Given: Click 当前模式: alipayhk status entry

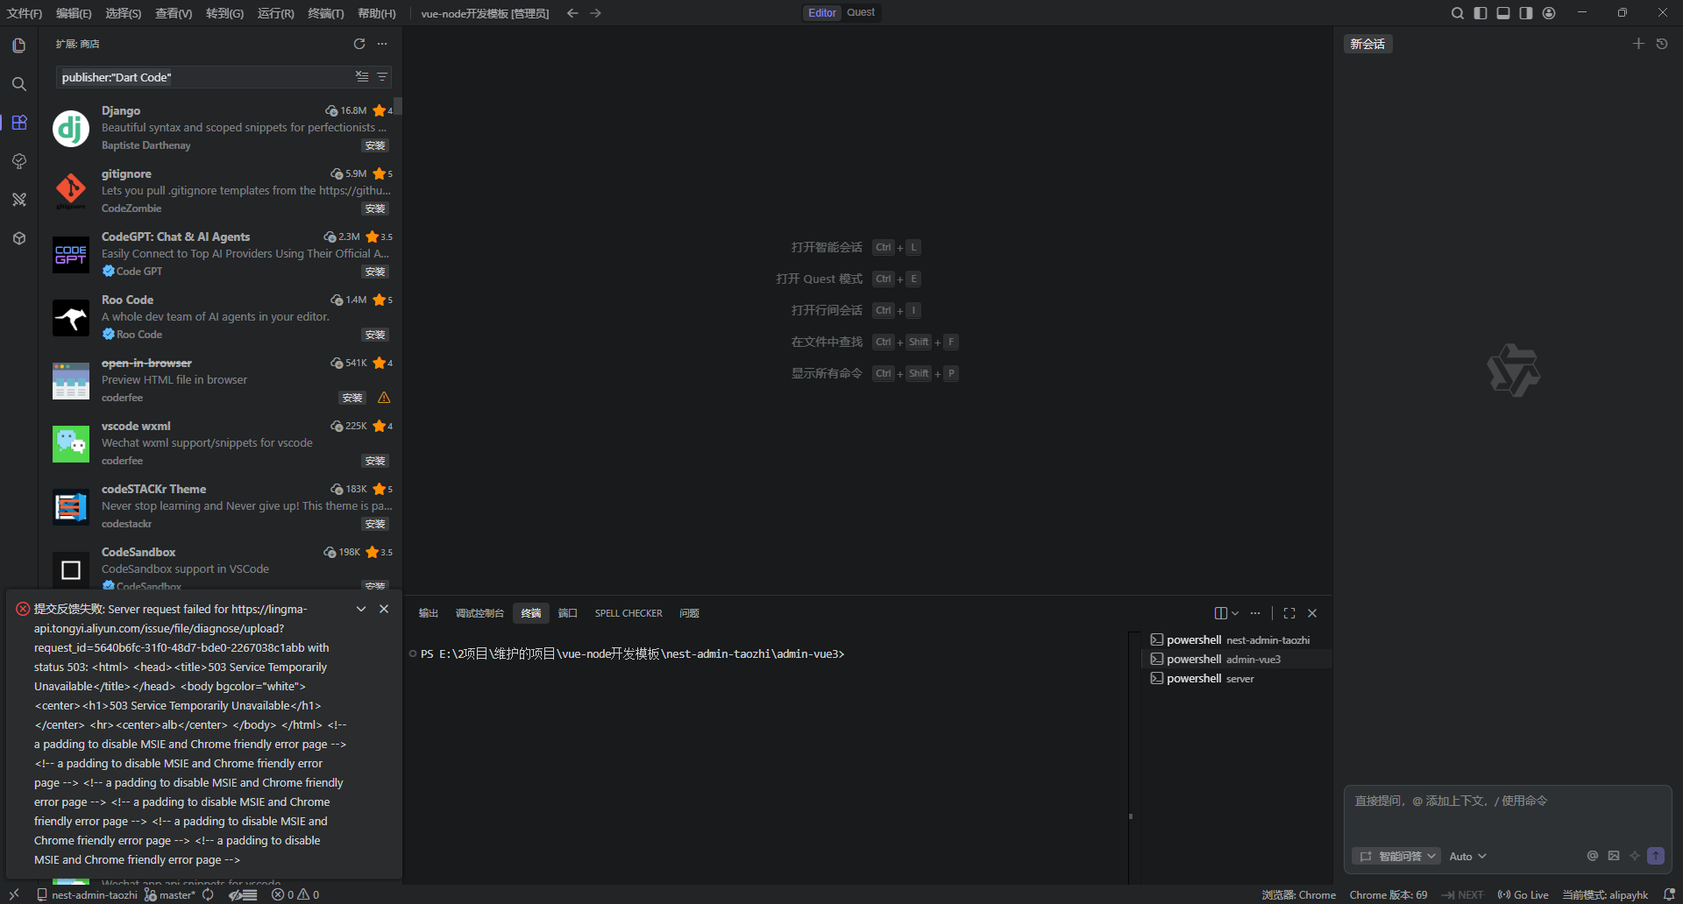Looking at the screenshot, I should (1605, 894).
